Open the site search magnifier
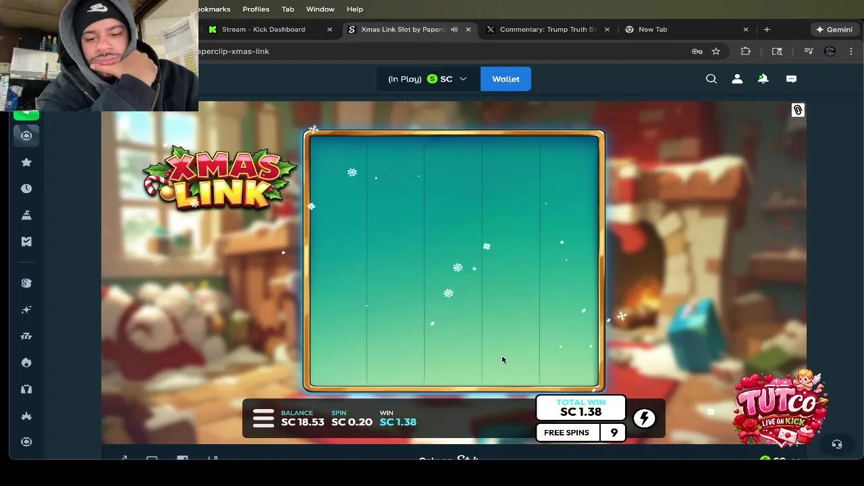Screen dimensions: 864x486 (711, 79)
